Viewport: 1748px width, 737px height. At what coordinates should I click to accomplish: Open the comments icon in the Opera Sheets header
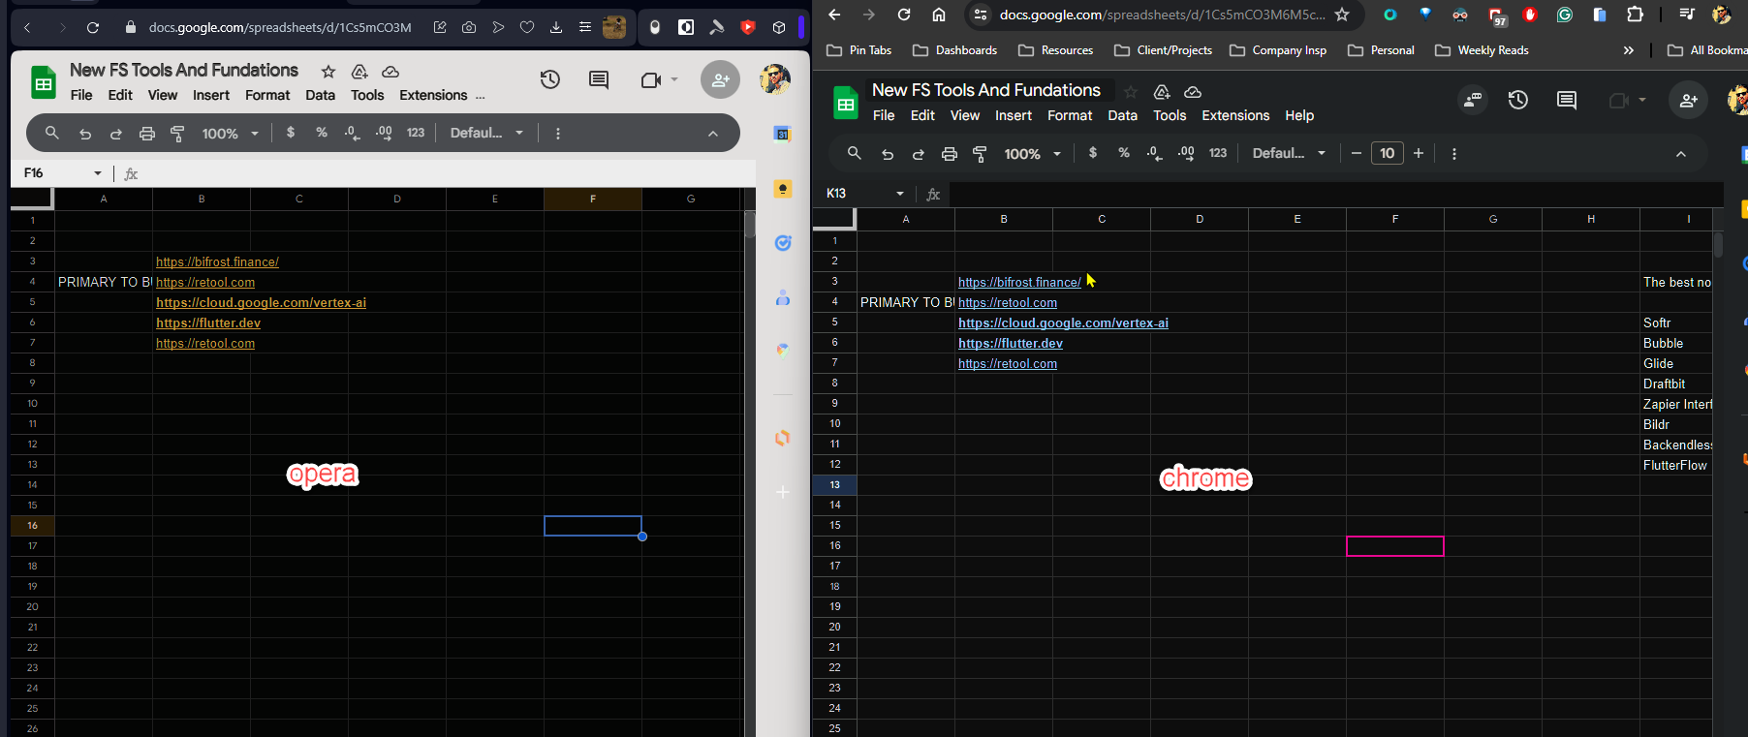pos(599,79)
